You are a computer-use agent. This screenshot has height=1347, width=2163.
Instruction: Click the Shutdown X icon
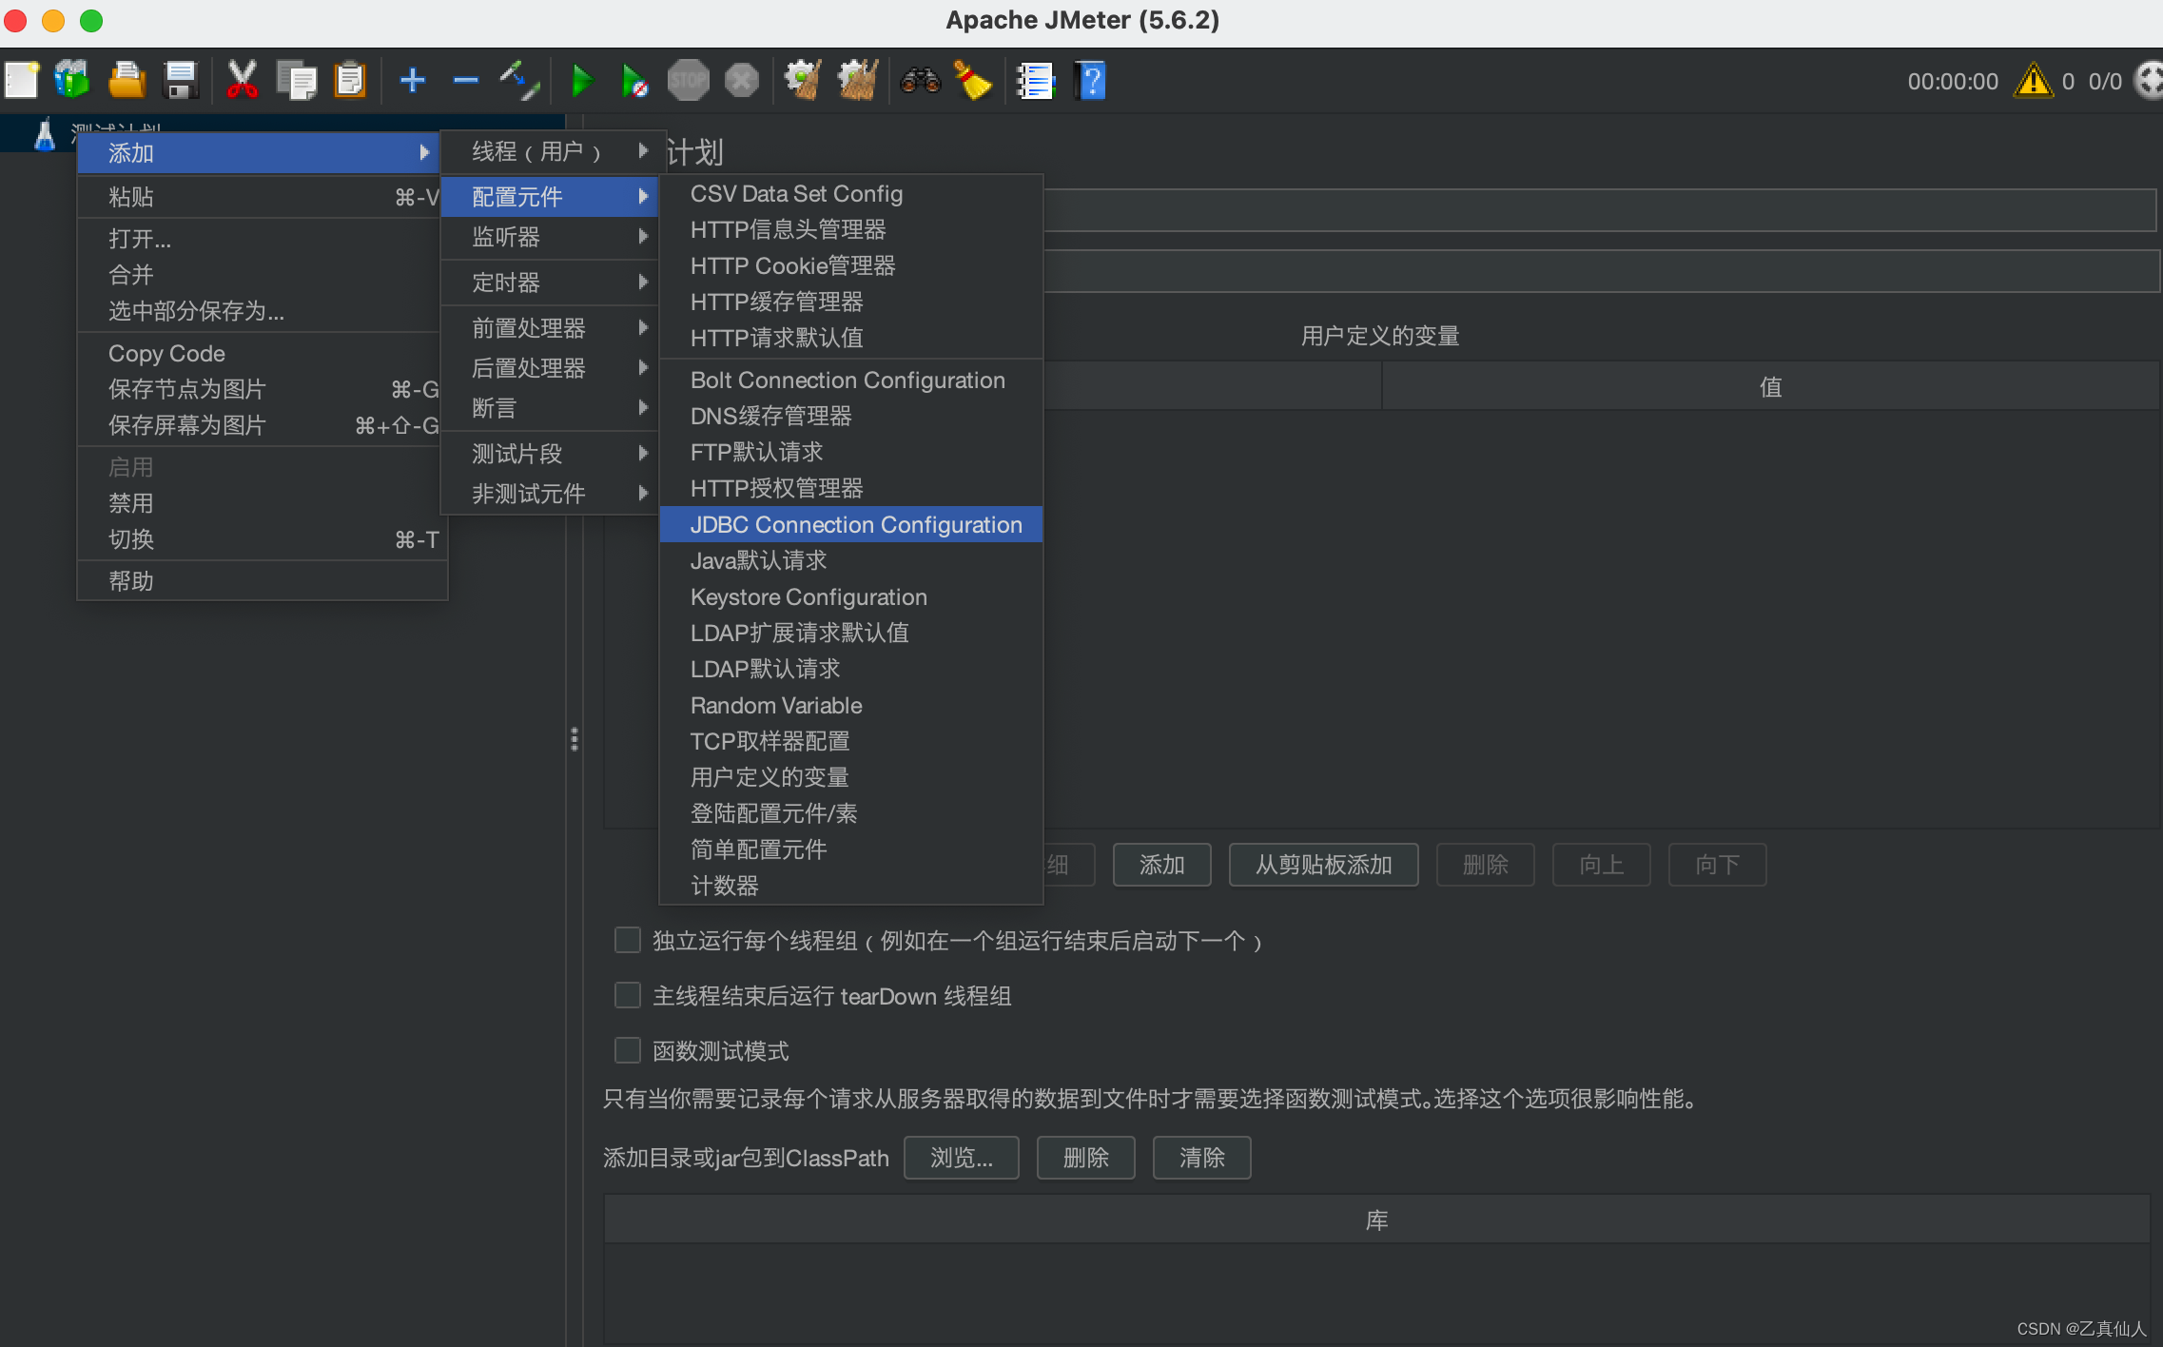pos(742,81)
